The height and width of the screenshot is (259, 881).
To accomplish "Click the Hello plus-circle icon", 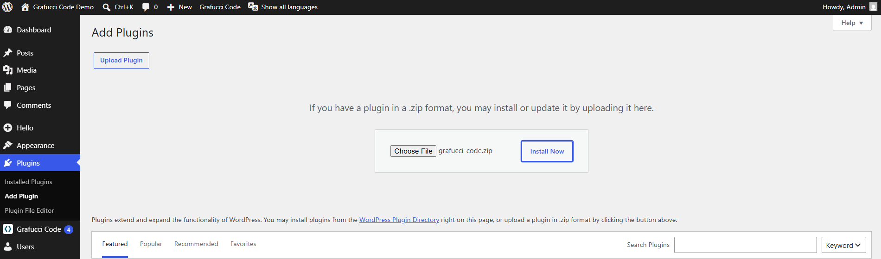I will coord(7,128).
